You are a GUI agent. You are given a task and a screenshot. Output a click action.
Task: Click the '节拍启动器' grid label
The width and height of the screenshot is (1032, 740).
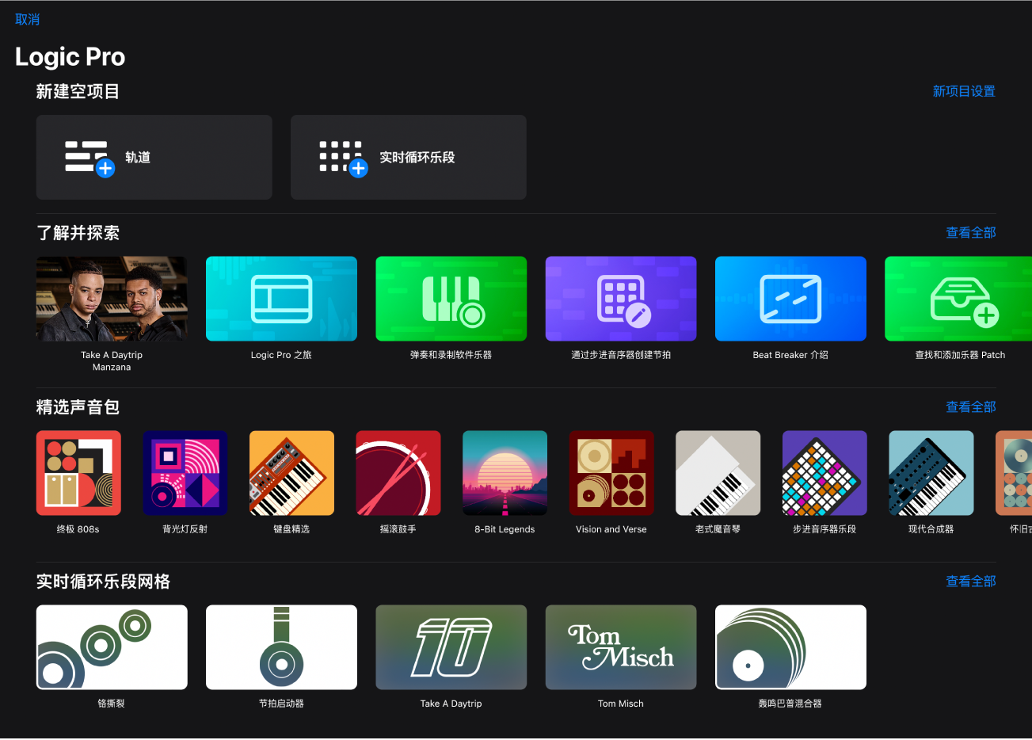coord(281,704)
